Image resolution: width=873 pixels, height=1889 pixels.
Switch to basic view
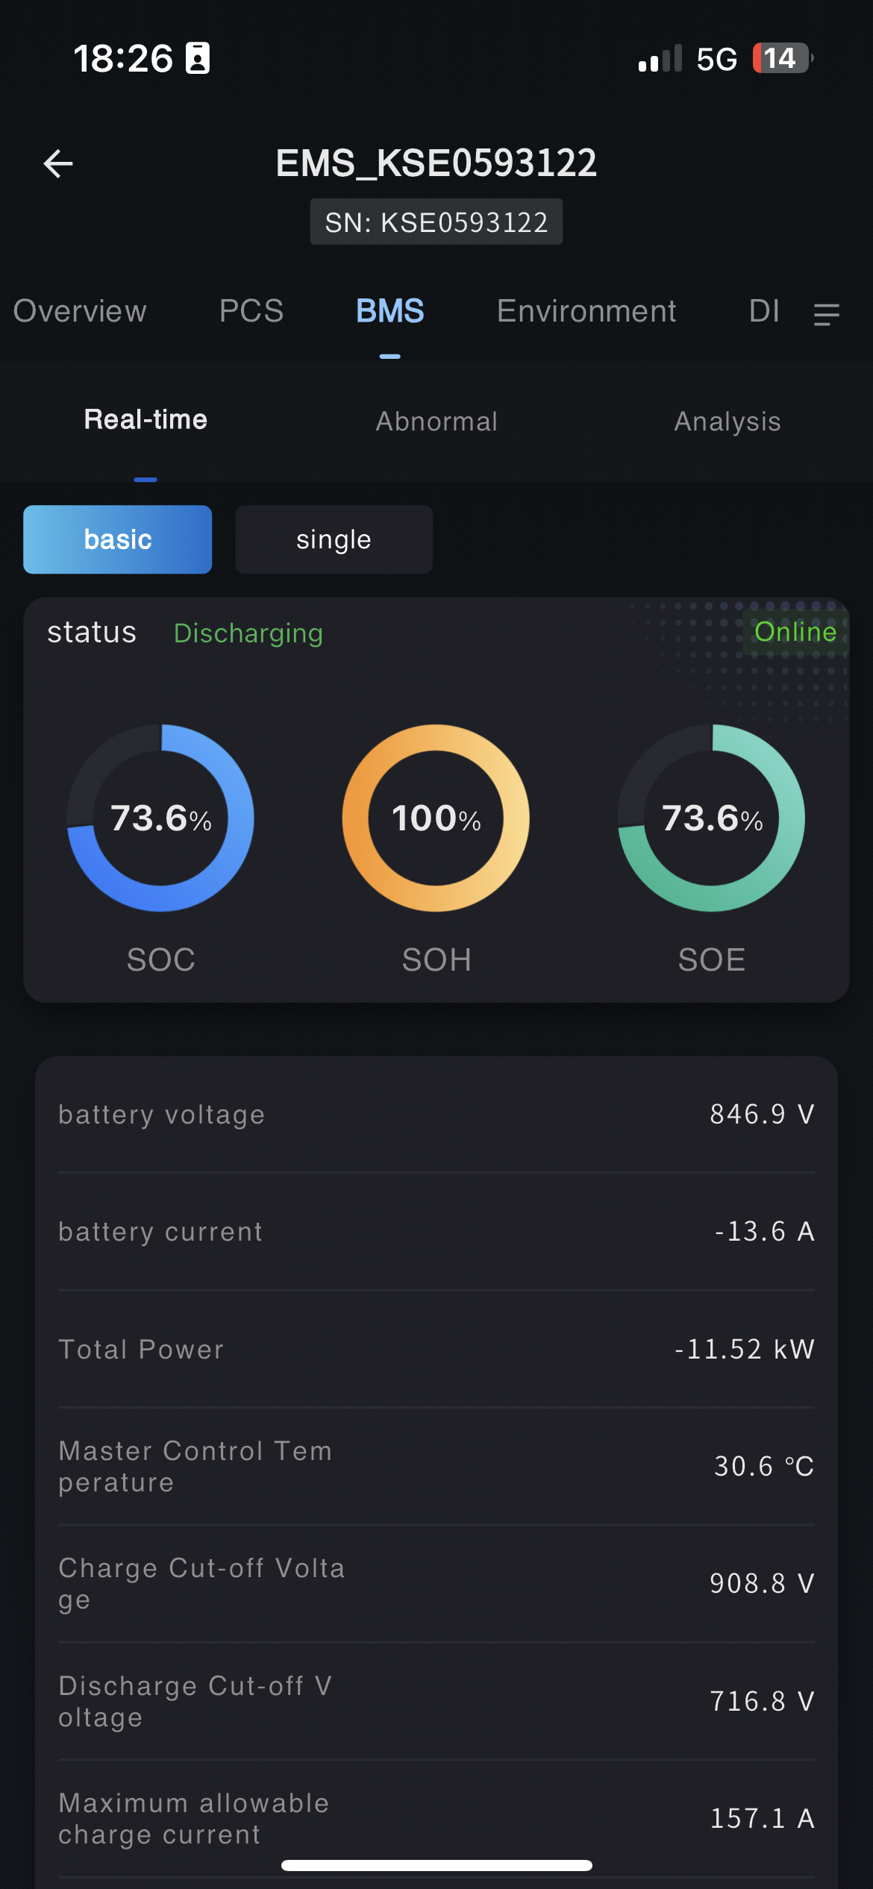click(118, 539)
